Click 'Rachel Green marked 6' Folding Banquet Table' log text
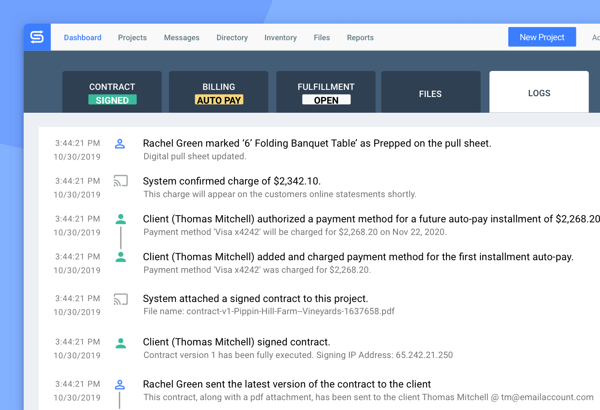This screenshot has width=600, height=410. [317, 143]
